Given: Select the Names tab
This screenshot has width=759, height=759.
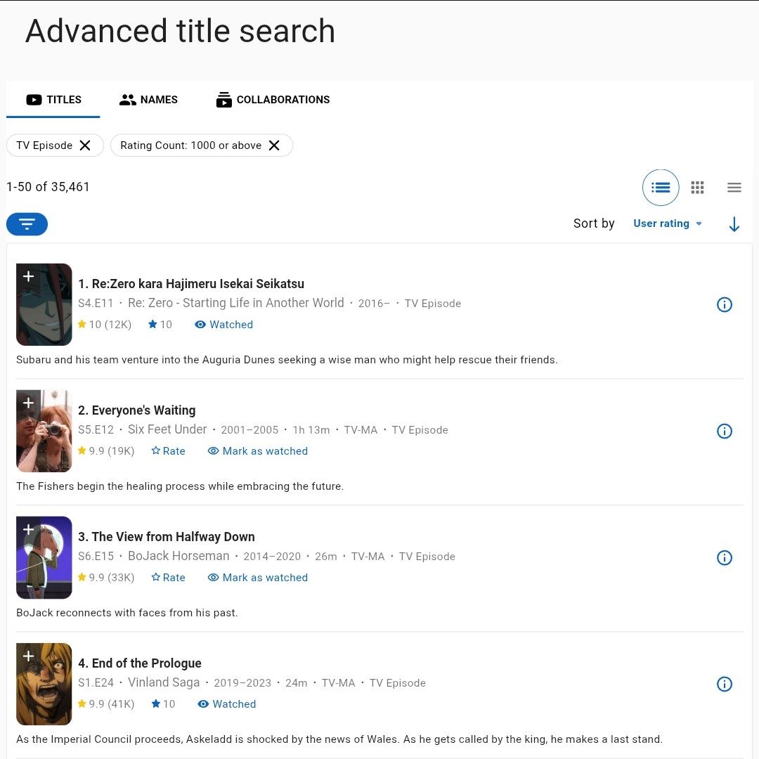Looking at the screenshot, I should click(148, 100).
